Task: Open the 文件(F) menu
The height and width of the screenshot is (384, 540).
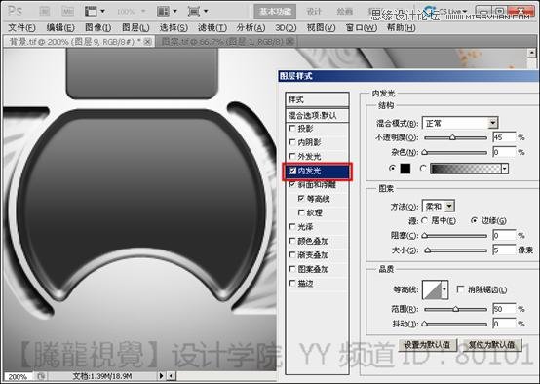Action: tap(21, 27)
